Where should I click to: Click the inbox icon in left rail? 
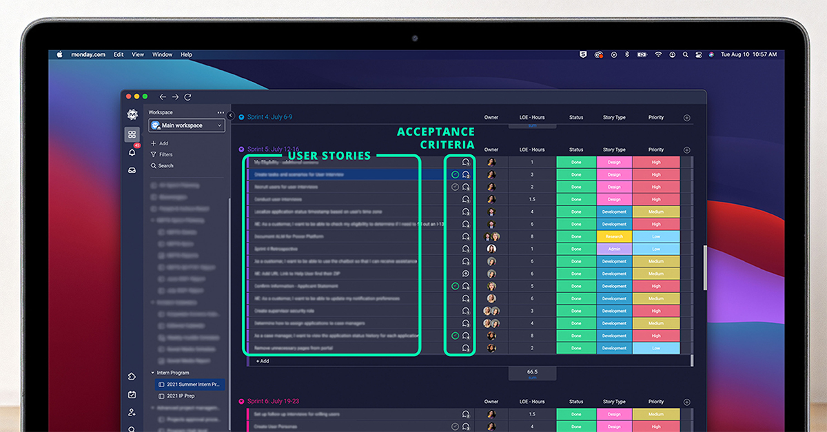click(132, 170)
